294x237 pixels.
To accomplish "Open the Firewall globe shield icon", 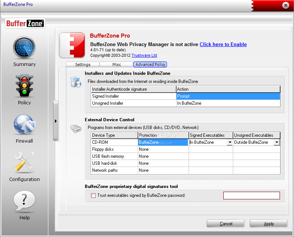I will (24, 124).
